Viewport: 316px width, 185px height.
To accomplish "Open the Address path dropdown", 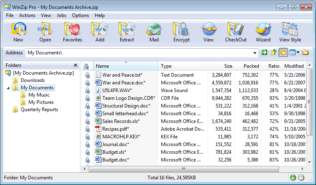I will click(255, 53).
